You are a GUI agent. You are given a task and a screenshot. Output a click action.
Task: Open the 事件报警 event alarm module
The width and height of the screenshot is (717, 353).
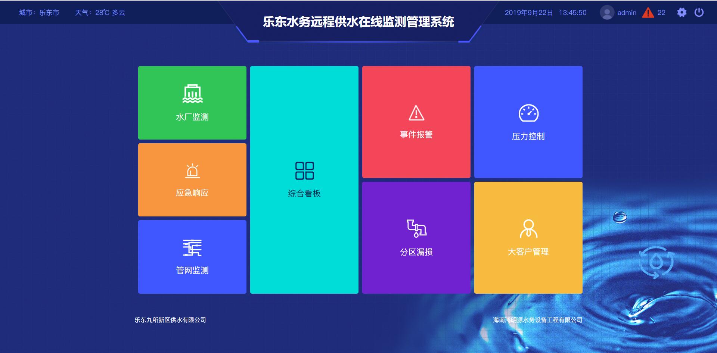[x=416, y=122]
